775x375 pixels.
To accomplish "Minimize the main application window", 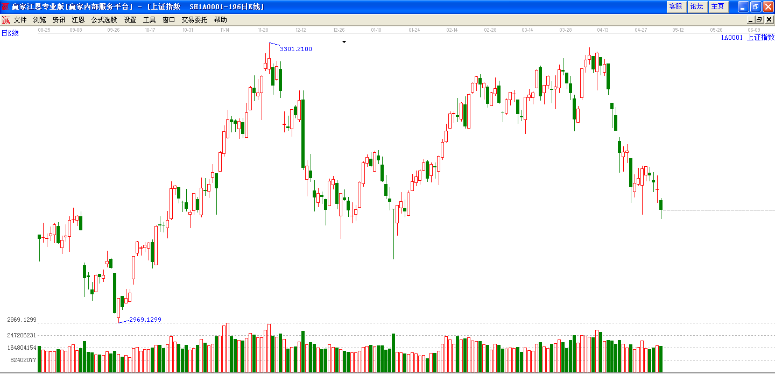I will 743,6.
